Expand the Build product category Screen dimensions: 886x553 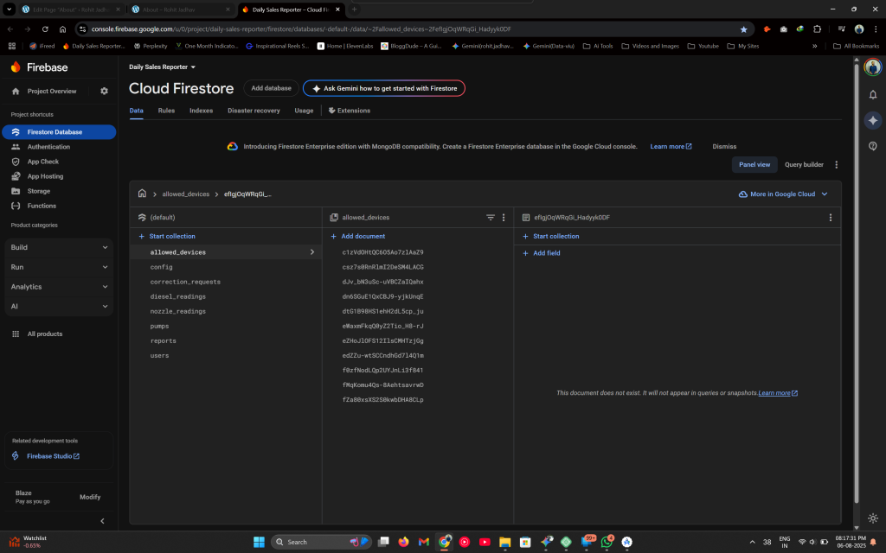pos(59,247)
